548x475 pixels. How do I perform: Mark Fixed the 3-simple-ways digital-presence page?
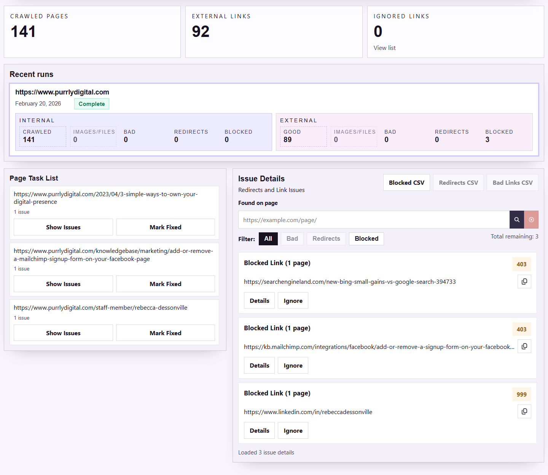pos(165,227)
